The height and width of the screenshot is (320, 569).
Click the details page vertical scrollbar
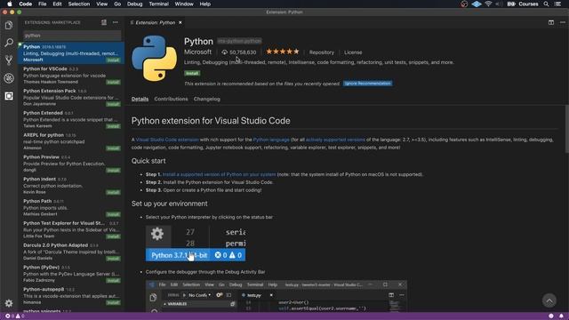click(567, 129)
